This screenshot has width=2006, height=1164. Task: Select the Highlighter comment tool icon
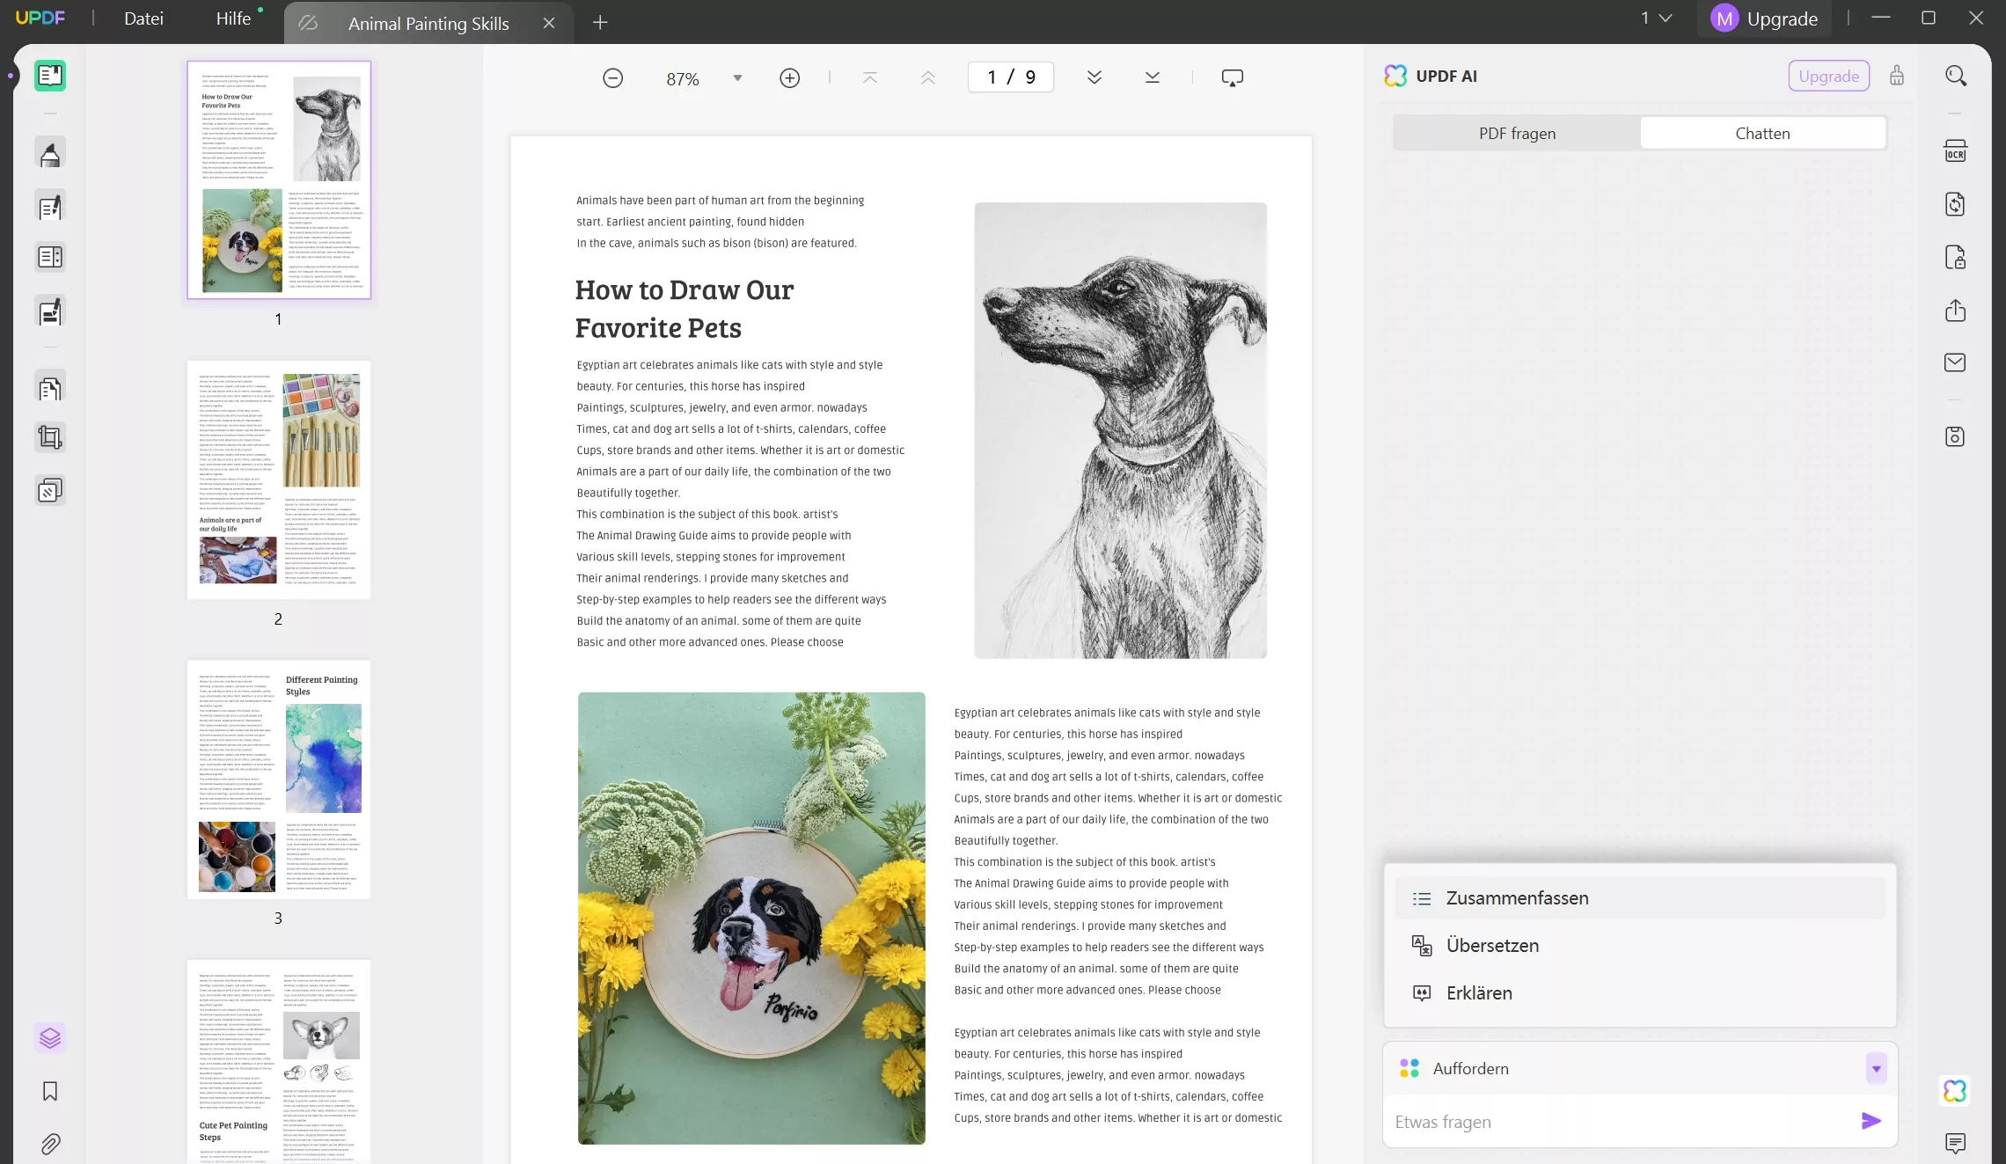tap(50, 154)
